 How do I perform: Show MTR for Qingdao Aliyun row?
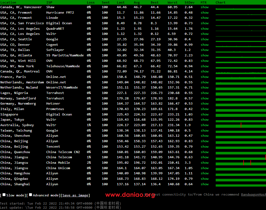click(204, 179)
